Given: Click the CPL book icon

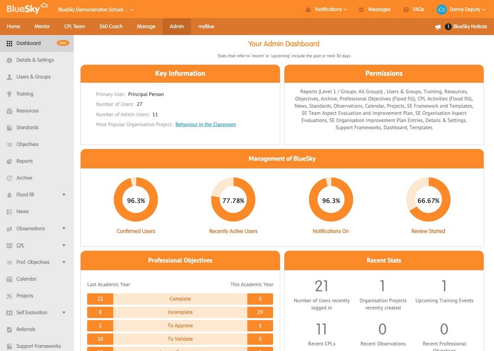Looking at the screenshot, I should pos(10,245).
